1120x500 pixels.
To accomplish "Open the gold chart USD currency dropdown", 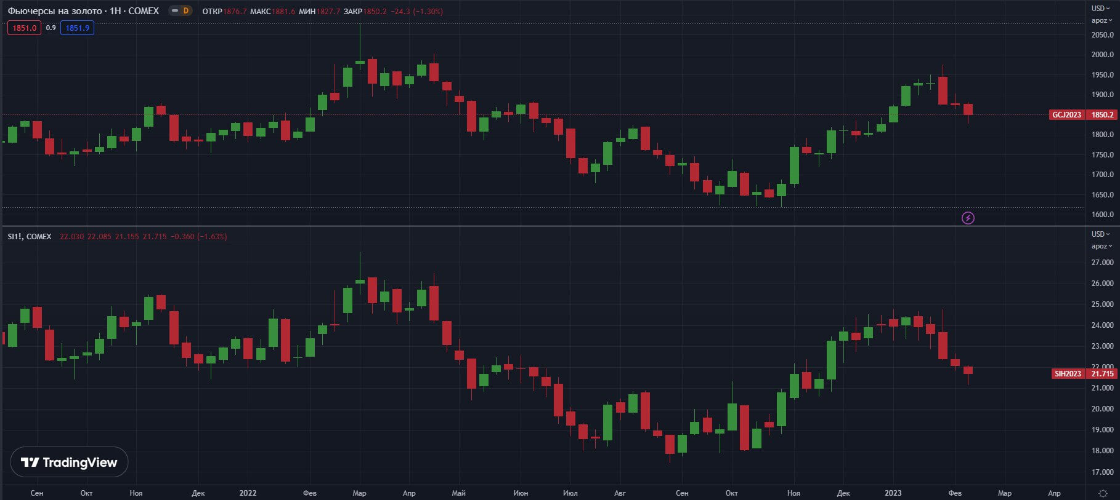I will (x=1101, y=9).
